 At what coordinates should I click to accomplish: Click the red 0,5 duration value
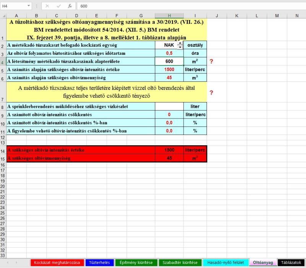(x=169, y=53)
